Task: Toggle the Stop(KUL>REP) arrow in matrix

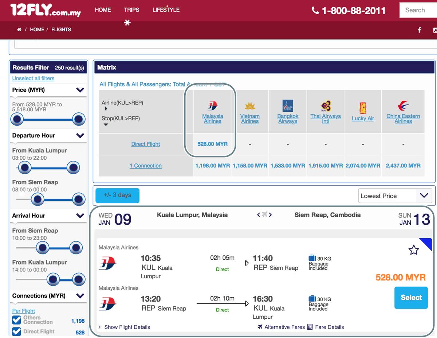Action: [x=106, y=124]
